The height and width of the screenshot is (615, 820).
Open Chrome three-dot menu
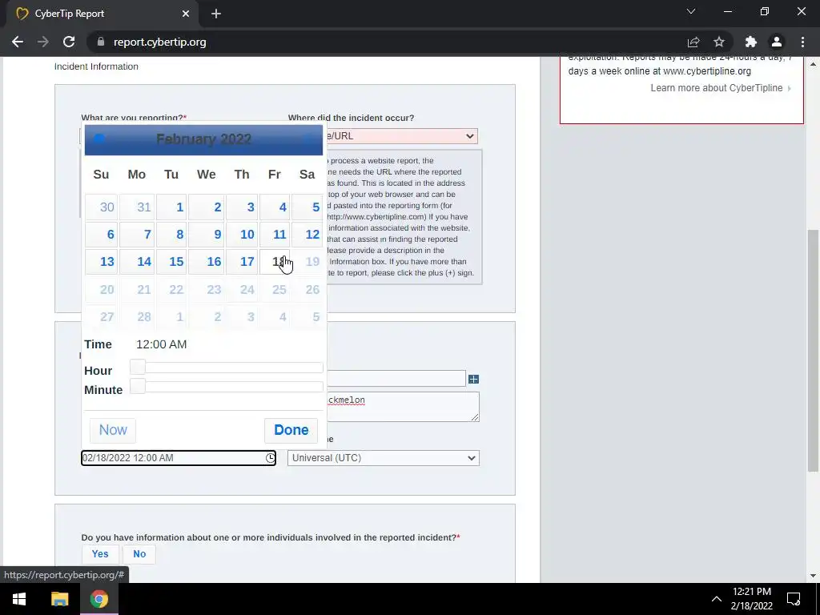[x=802, y=42]
